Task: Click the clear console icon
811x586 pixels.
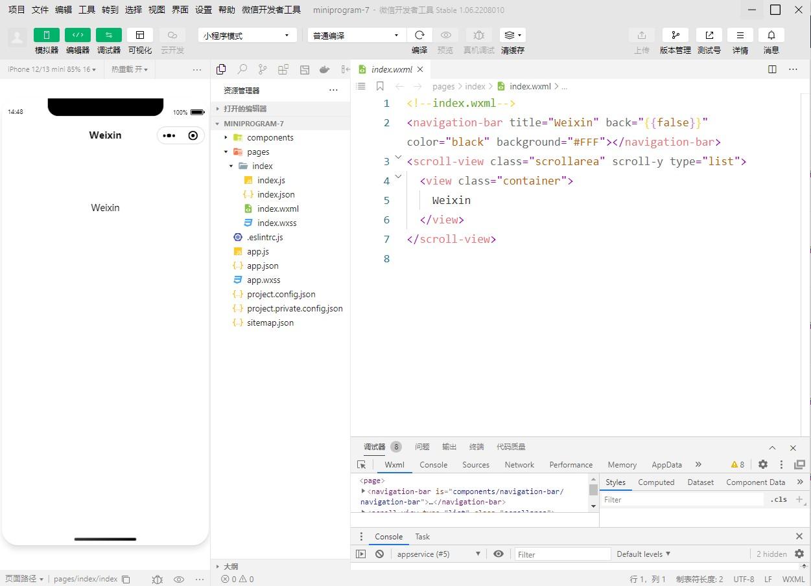Action: click(x=379, y=554)
